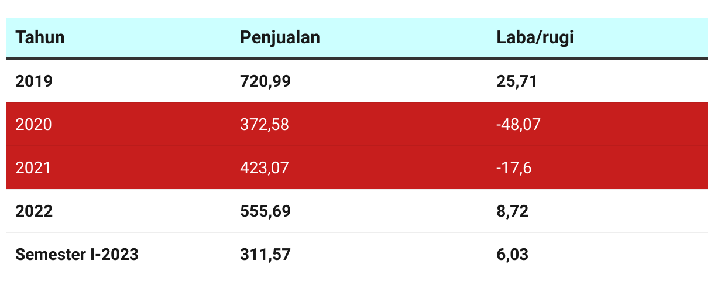Select the 8,72 profit cell
The height and width of the screenshot is (281, 714).
512,211
